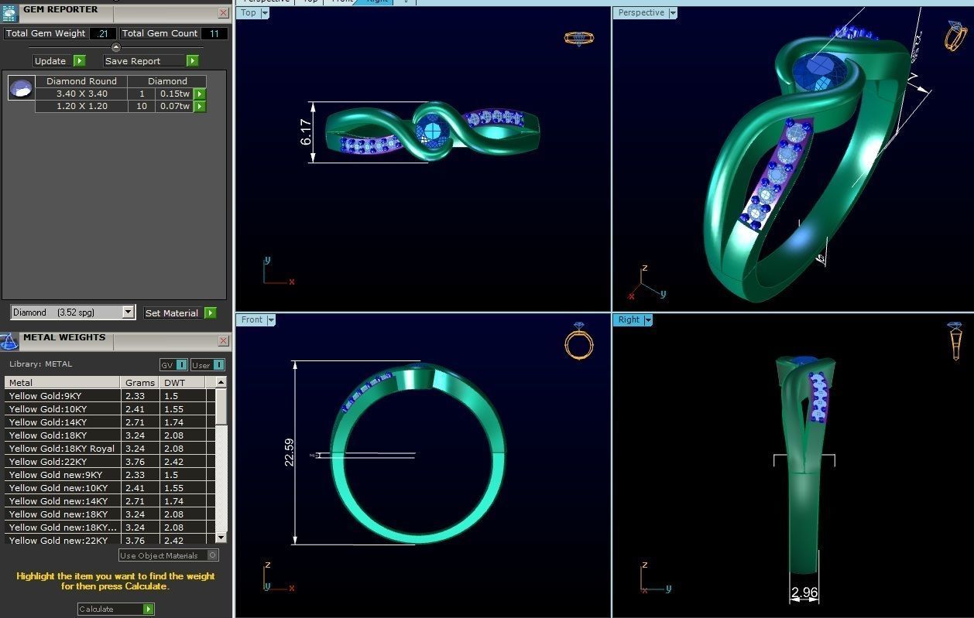Click the 22.59 dimension in Front view
The height and width of the screenshot is (618, 974).
pos(290,452)
